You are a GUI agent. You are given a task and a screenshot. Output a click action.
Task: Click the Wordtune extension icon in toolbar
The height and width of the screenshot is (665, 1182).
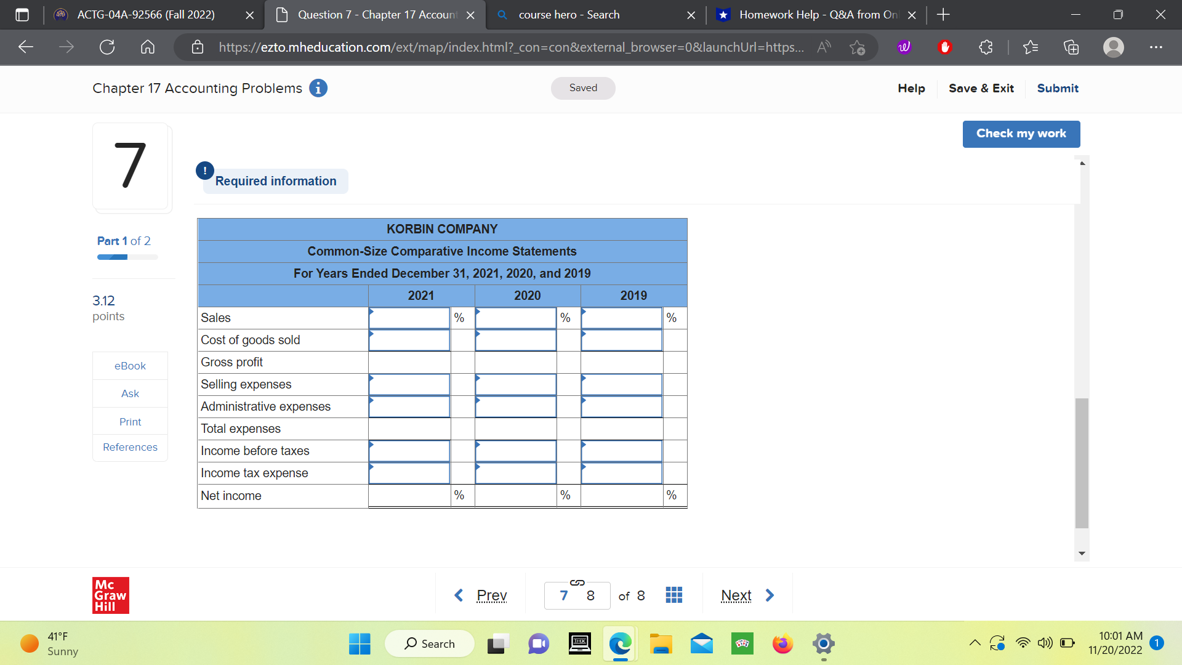[903, 47]
